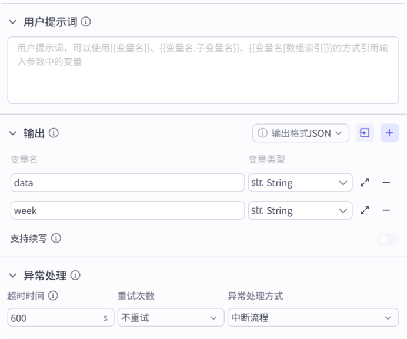
Task: Click info icon next to 输出 heading
Action: pyautogui.click(x=54, y=133)
